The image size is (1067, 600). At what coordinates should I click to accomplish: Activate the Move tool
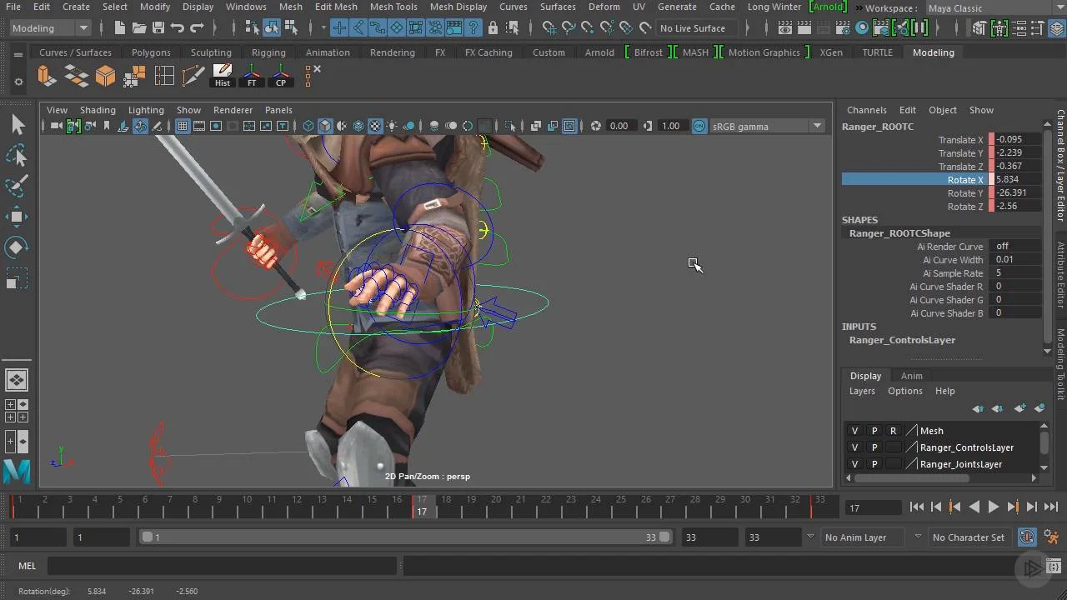[x=17, y=217]
